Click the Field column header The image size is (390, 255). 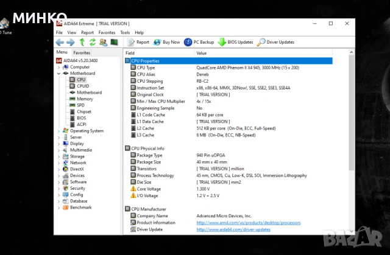[x=158, y=53]
